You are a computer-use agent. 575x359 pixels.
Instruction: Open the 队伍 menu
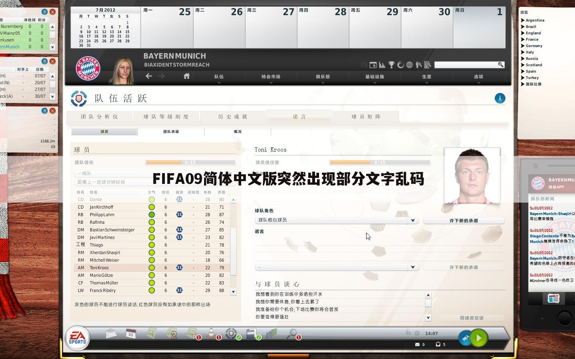click(219, 77)
